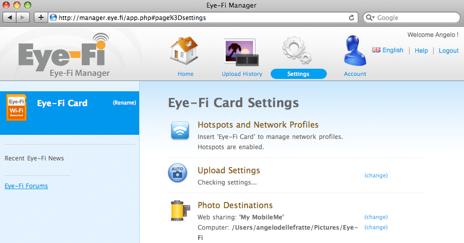Click the UK flag language icon
The image size is (464, 243).
point(376,50)
